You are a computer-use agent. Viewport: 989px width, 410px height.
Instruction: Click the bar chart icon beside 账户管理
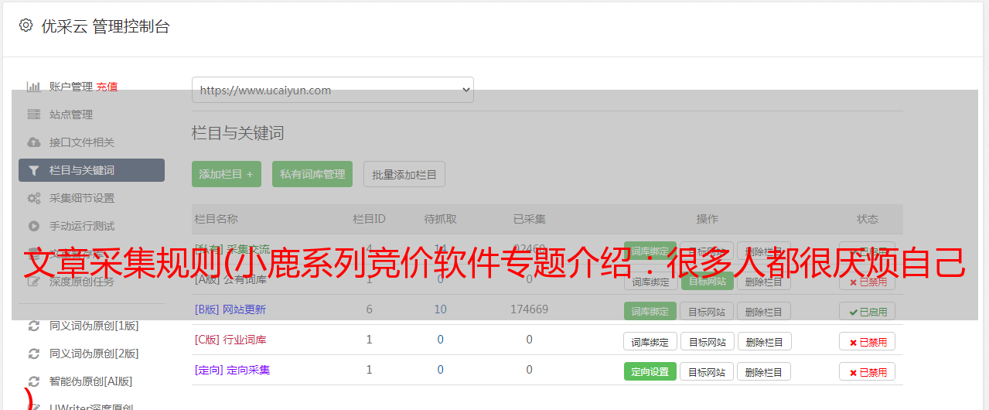(x=34, y=87)
